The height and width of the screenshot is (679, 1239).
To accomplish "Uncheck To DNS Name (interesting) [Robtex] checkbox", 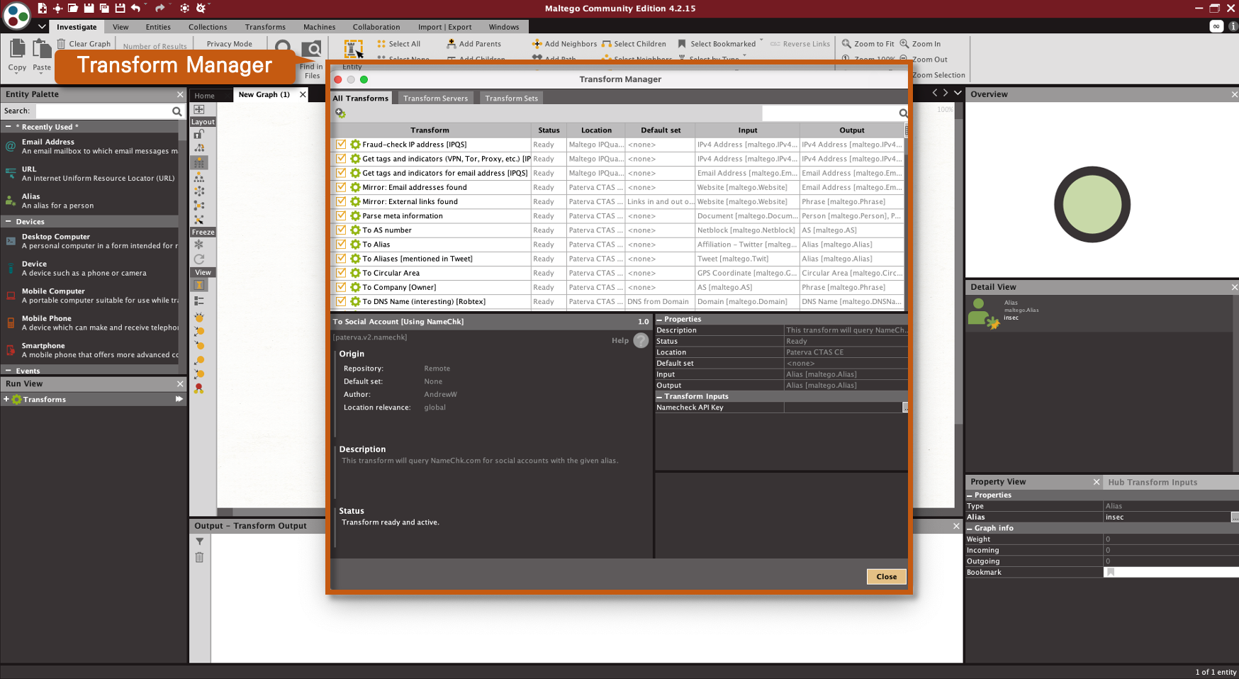I will tap(341, 301).
